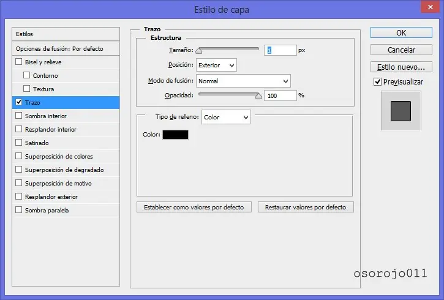Select the Satinado style row

point(66,143)
